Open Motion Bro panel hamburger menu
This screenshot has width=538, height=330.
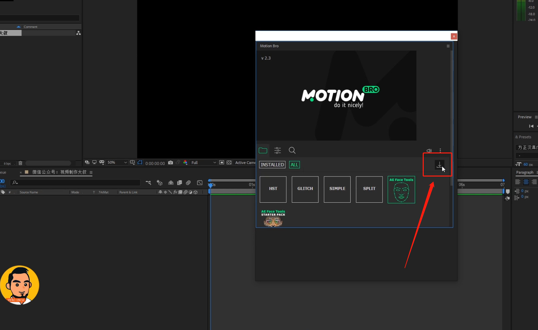pyautogui.click(x=448, y=46)
